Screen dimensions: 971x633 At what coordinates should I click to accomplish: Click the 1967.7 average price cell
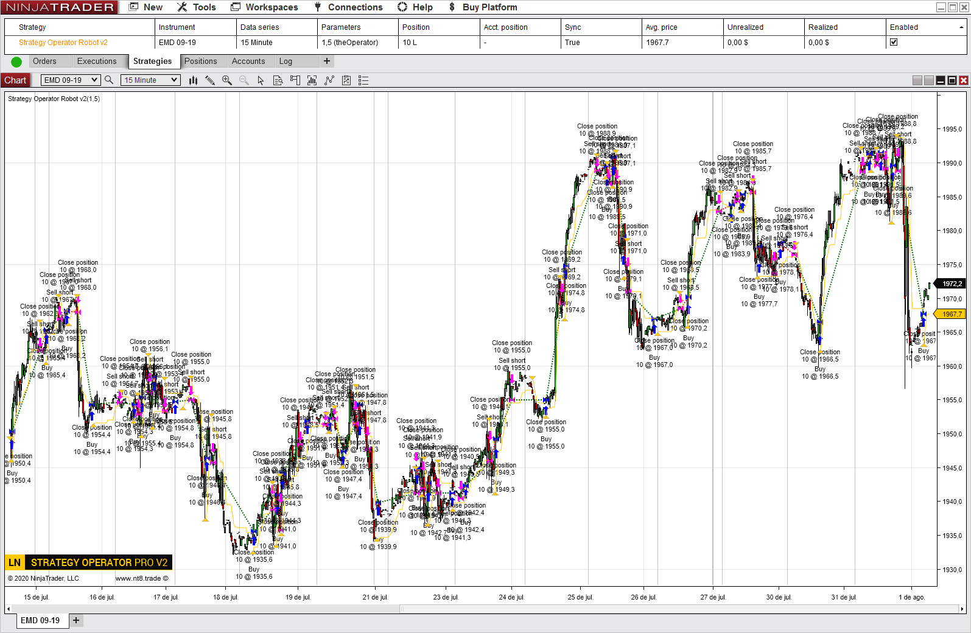tap(682, 43)
